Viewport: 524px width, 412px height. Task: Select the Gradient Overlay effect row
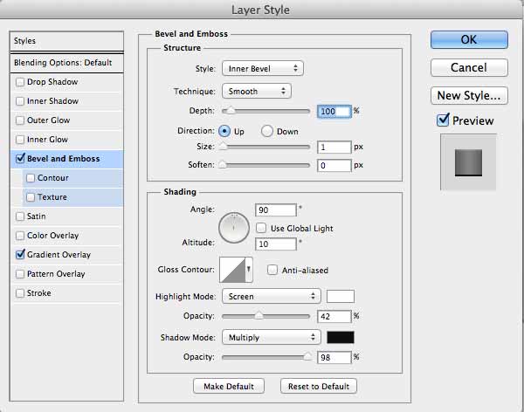67,255
